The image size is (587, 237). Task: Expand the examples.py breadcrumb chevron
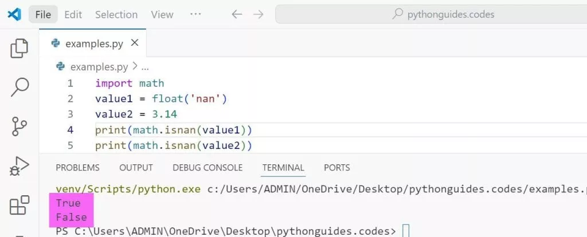[135, 67]
